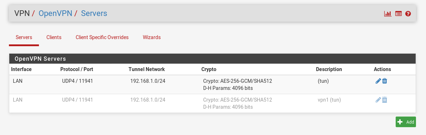Switch to the Clients tab
Screen dimensions: 426x135
54,37
